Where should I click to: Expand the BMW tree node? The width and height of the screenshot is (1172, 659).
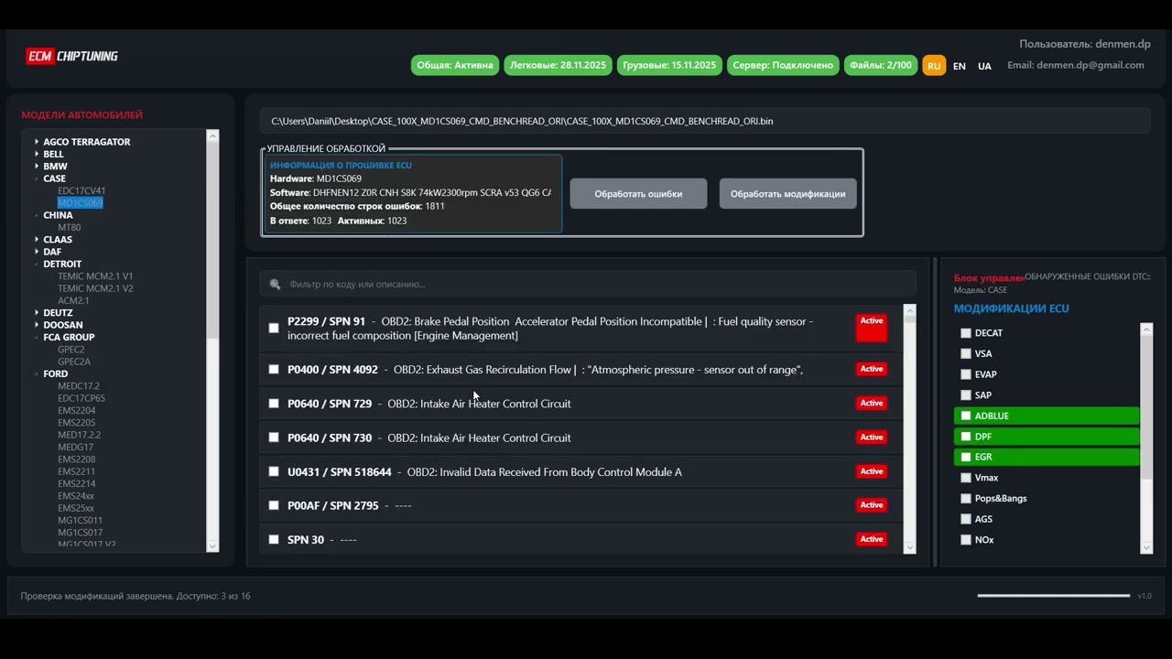coord(37,167)
